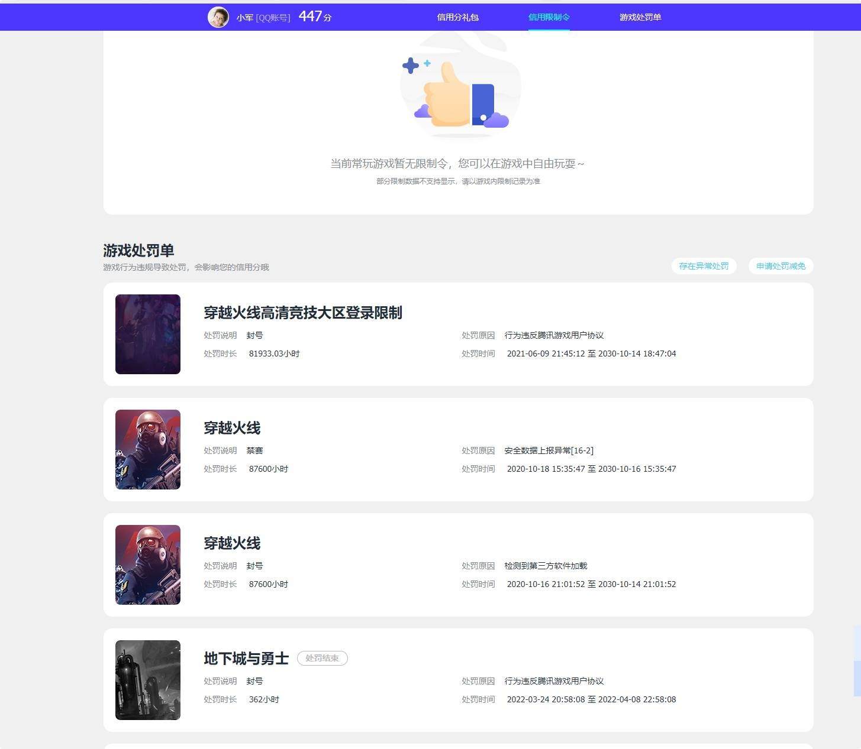Click the time range starting 2021-06-09 21:45:12
Image resolution: width=861 pixels, height=749 pixels.
point(591,354)
